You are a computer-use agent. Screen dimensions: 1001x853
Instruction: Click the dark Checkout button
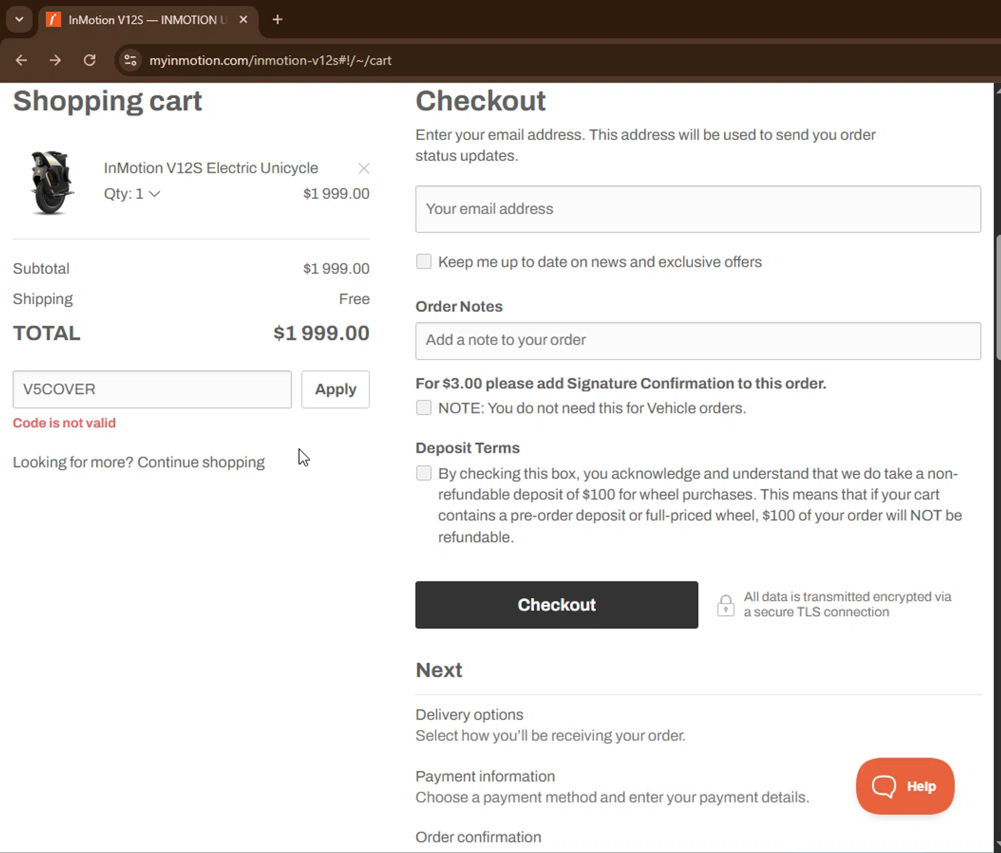557,604
